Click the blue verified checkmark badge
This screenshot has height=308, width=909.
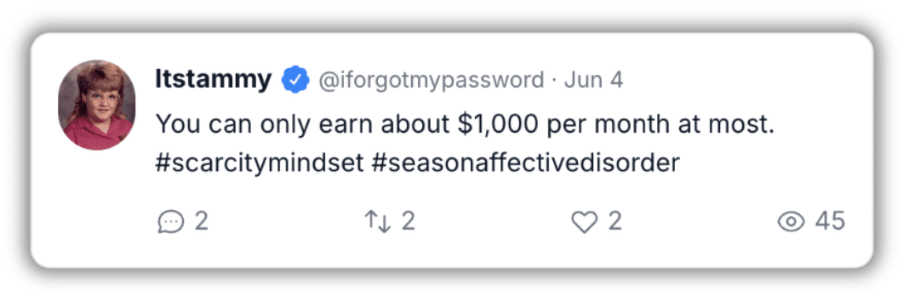point(295,80)
